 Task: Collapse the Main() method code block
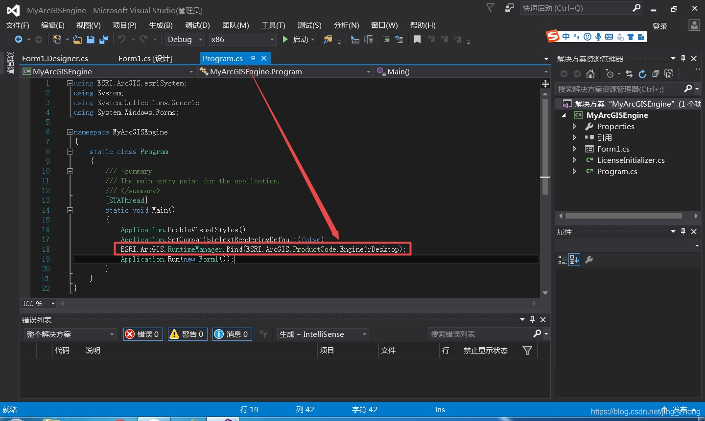click(70, 210)
